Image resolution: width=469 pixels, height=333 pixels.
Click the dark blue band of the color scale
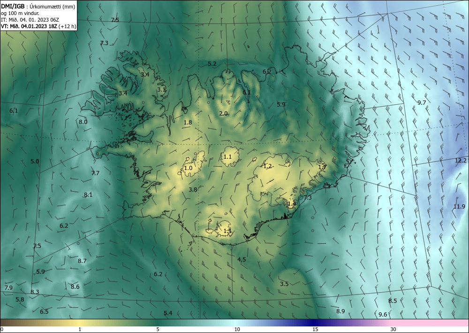tap(312, 323)
